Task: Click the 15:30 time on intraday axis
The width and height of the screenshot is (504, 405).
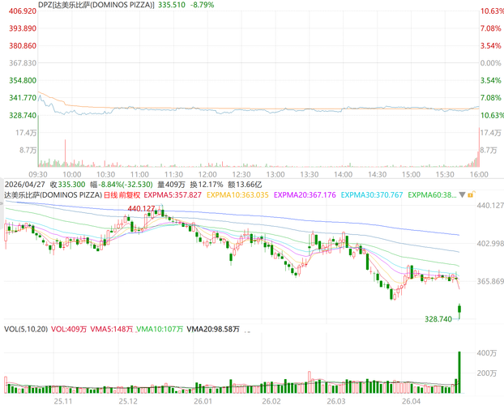Action: 445,174
